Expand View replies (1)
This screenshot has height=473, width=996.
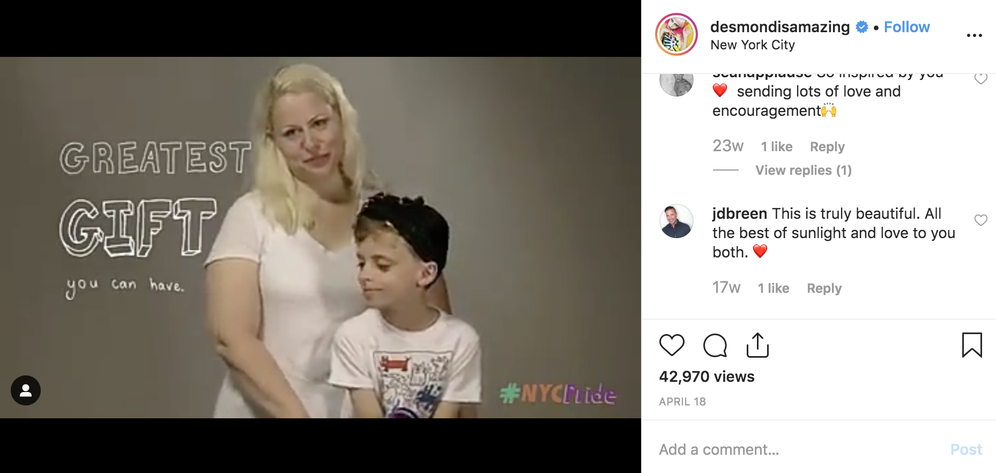[x=804, y=170]
